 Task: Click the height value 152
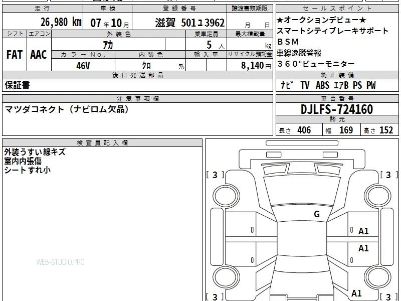pyautogui.click(x=386, y=130)
